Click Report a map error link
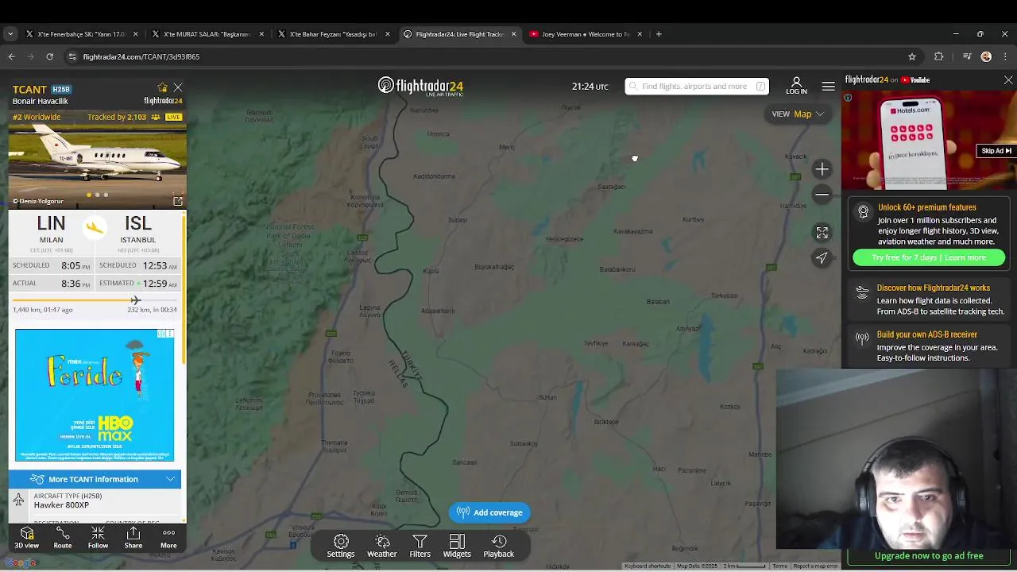The height and width of the screenshot is (572, 1017). (x=815, y=566)
